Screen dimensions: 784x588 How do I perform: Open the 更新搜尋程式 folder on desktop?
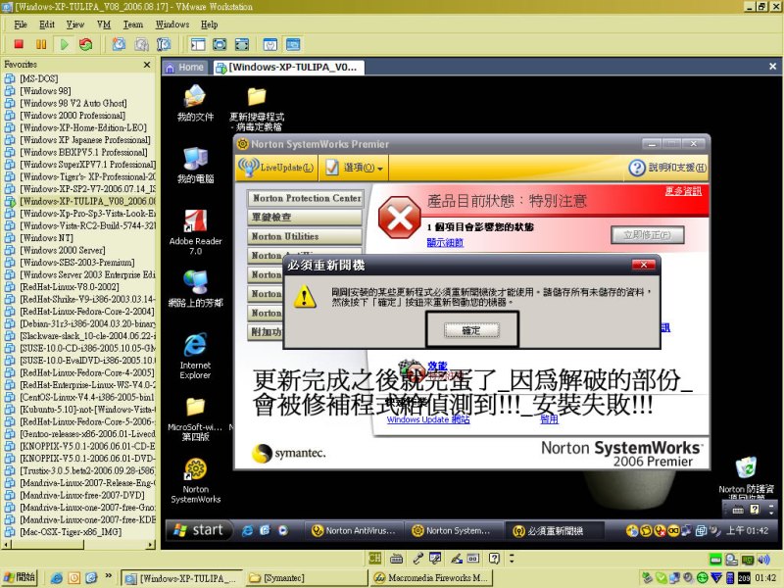[x=257, y=109]
